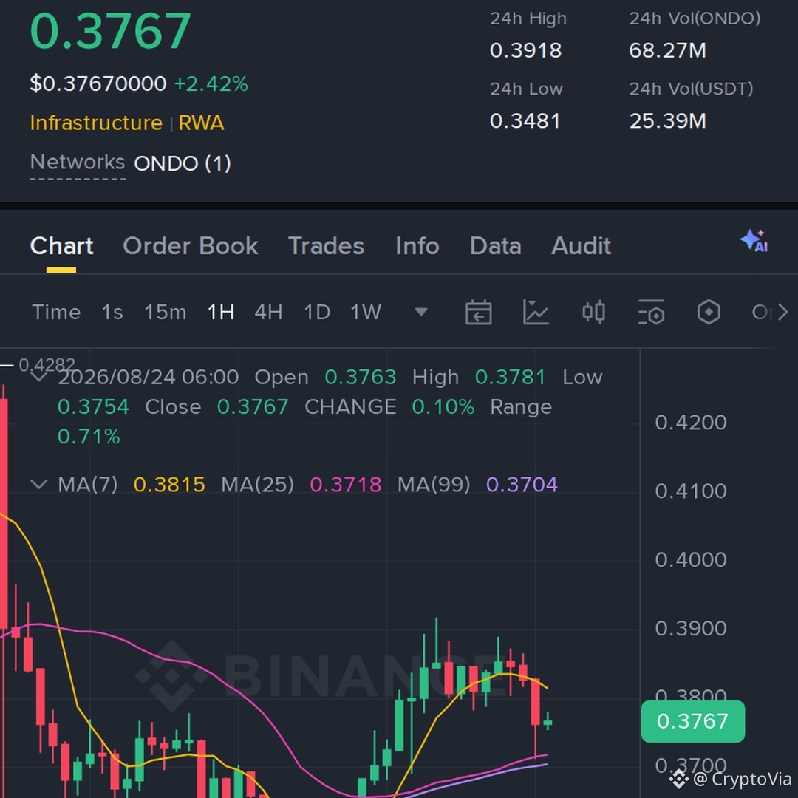Image resolution: width=798 pixels, height=798 pixels.
Task: Open the Order Book tab
Action: coord(191,246)
